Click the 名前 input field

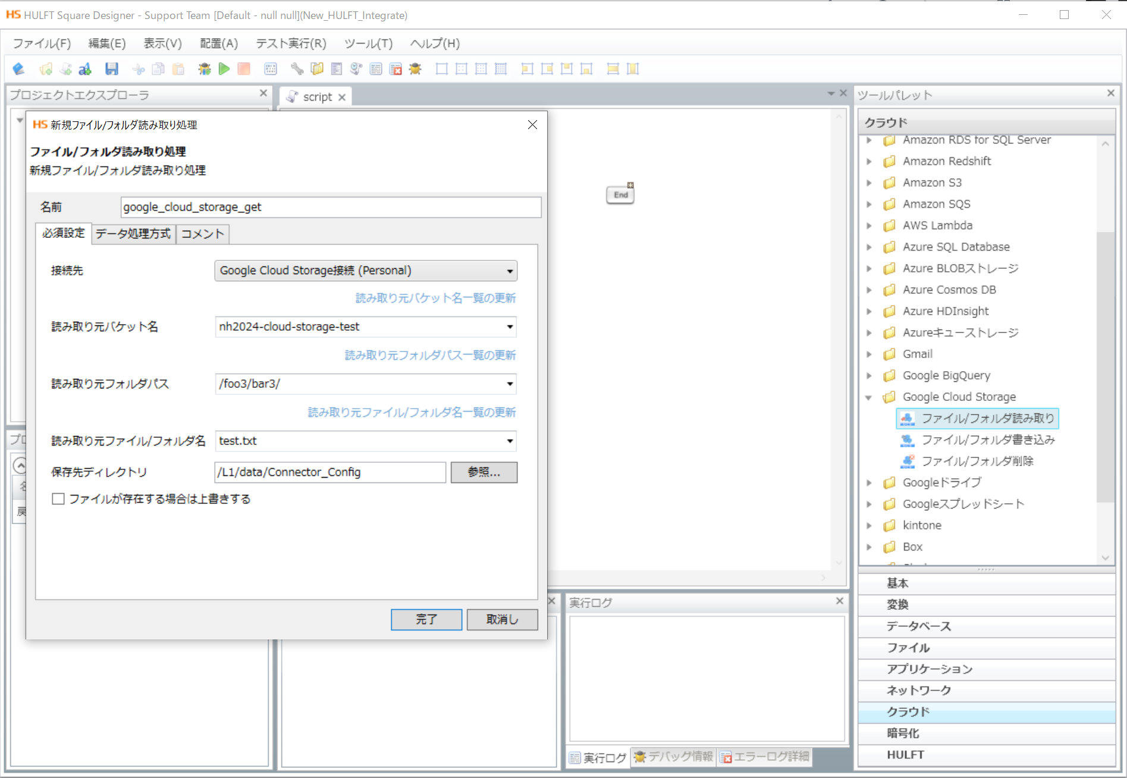[331, 207]
